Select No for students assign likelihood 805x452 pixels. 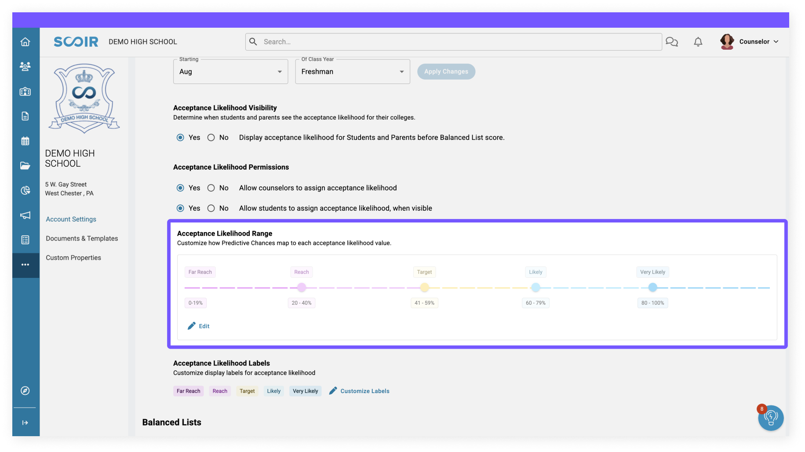pyautogui.click(x=211, y=208)
